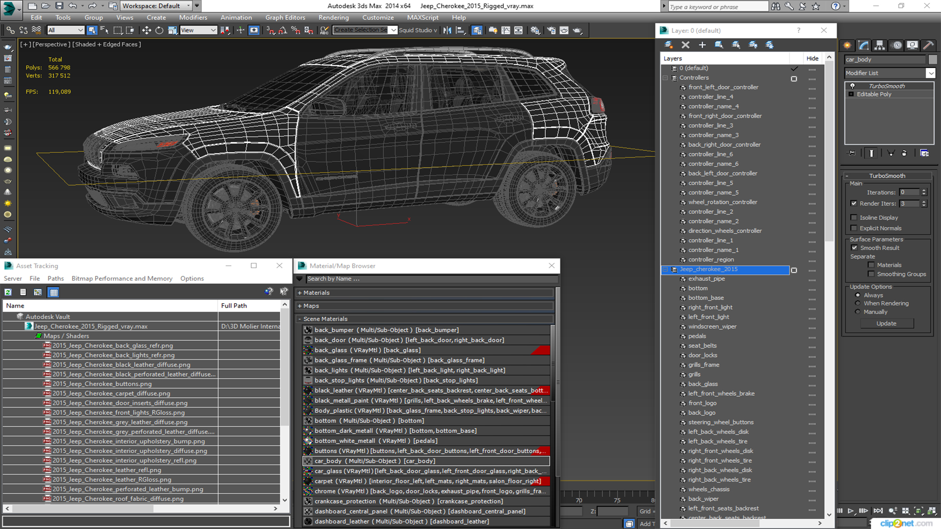Open the Hierarchy tab in the command panel
Screen dimensions: 941x529
click(880, 45)
